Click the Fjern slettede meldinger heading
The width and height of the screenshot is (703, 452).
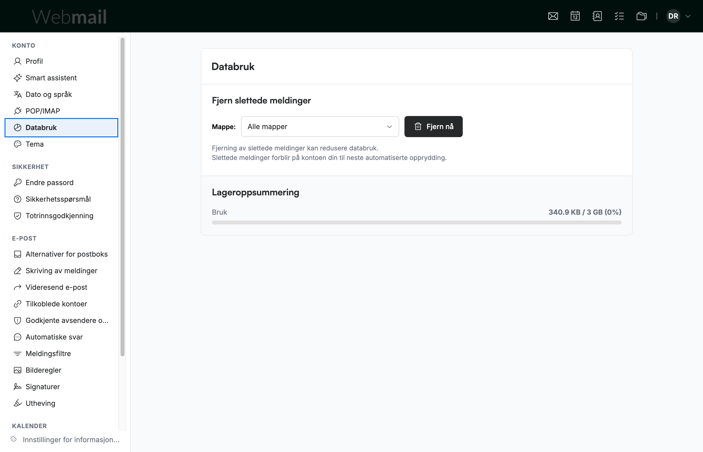[261, 101]
